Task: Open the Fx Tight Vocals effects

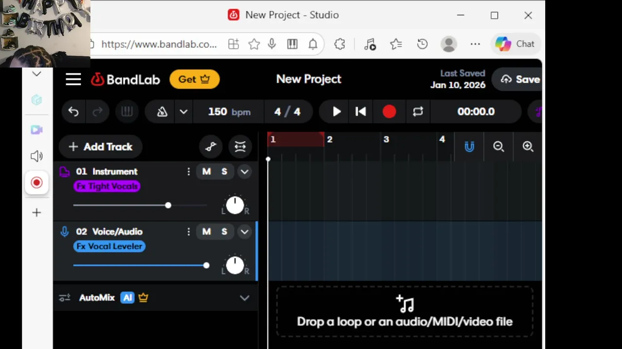Action: coord(107,186)
